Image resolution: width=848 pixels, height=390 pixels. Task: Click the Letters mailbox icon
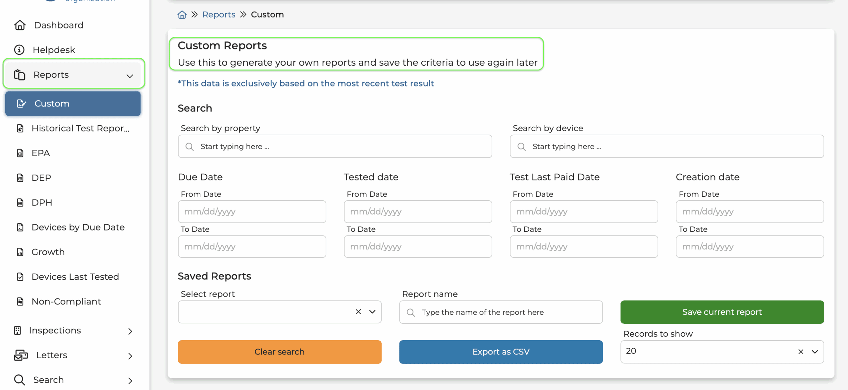tap(21, 355)
